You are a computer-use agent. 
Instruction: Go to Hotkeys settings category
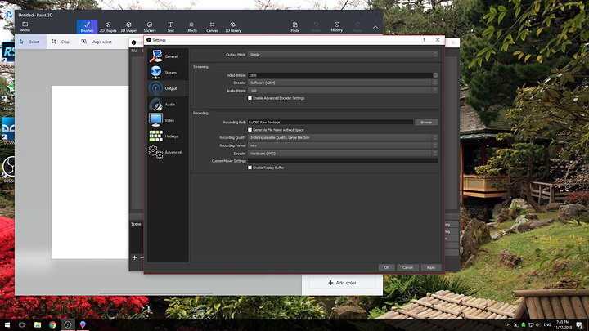[x=166, y=136]
